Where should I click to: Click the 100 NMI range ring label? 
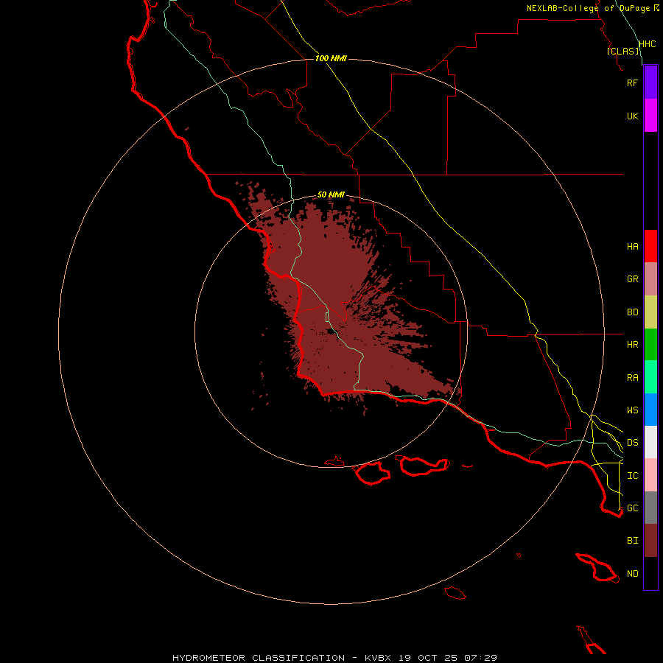tap(331, 58)
